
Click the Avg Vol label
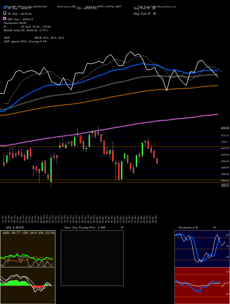click(144, 8)
